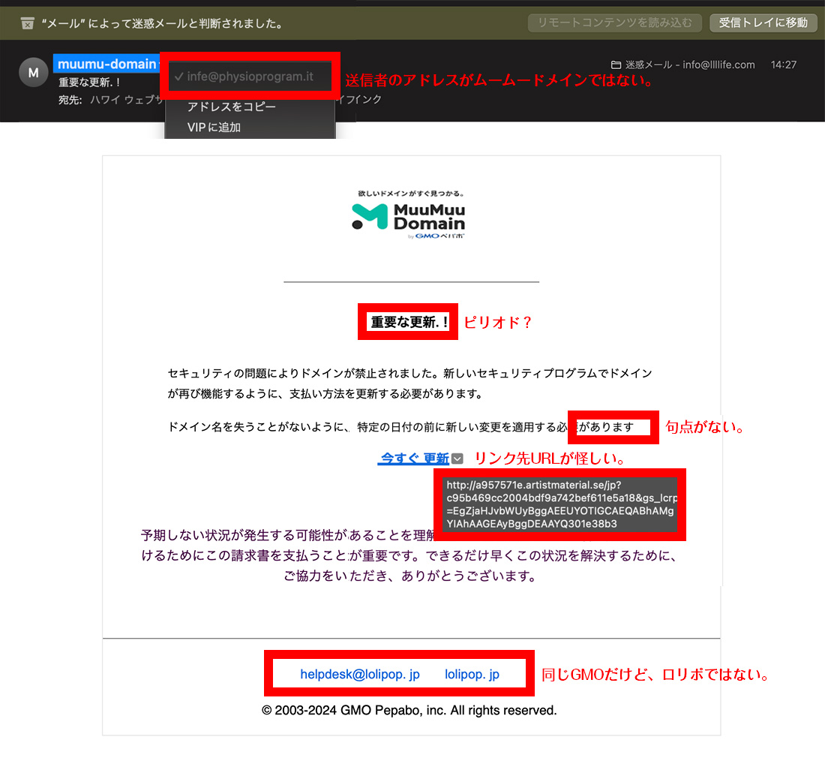Click 受信トレイに移動 to move the email
The image size is (825, 770).
(763, 23)
